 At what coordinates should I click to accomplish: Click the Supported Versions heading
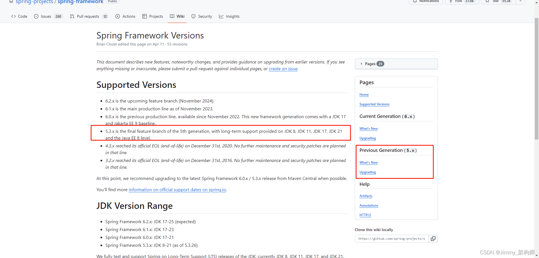[x=136, y=85]
